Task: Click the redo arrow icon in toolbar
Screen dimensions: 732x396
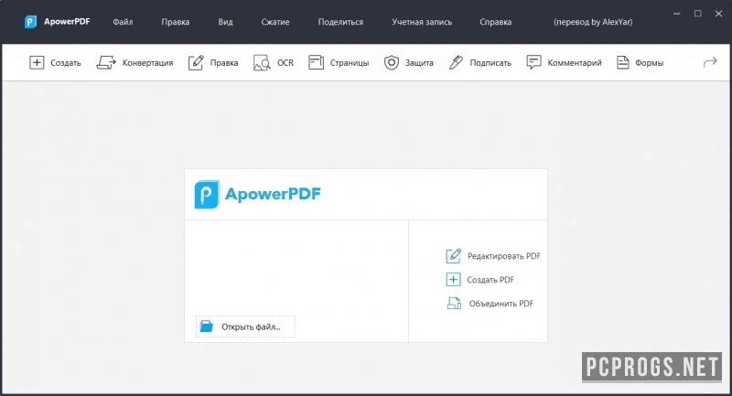Action: tap(710, 62)
